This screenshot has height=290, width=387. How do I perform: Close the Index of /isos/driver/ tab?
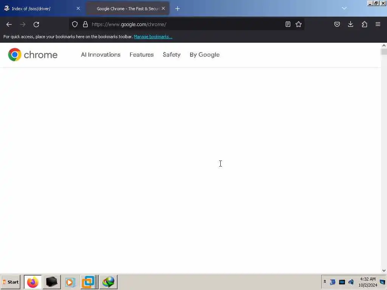click(78, 8)
